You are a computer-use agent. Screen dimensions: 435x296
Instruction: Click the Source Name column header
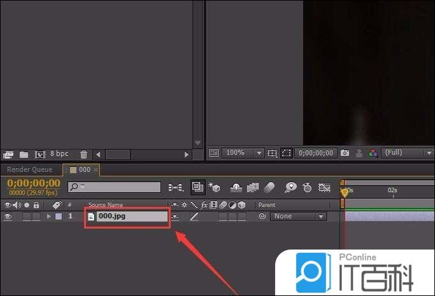[106, 205]
